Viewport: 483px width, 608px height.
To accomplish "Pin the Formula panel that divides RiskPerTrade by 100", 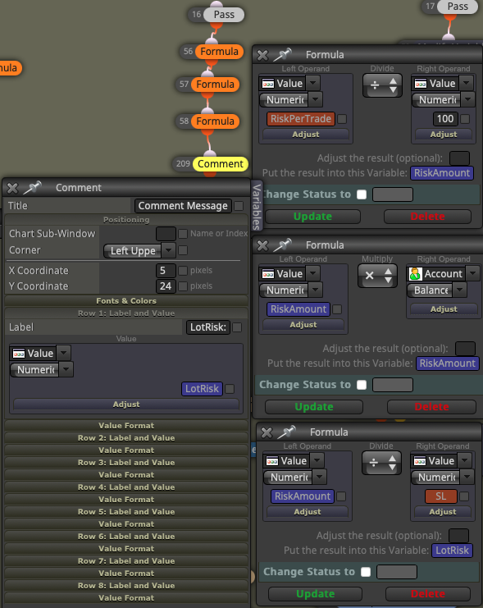I will (x=283, y=55).
